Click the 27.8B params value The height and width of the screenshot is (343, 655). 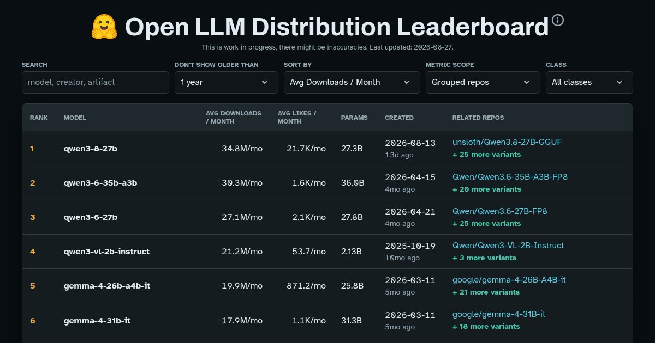tap(352, 217)
